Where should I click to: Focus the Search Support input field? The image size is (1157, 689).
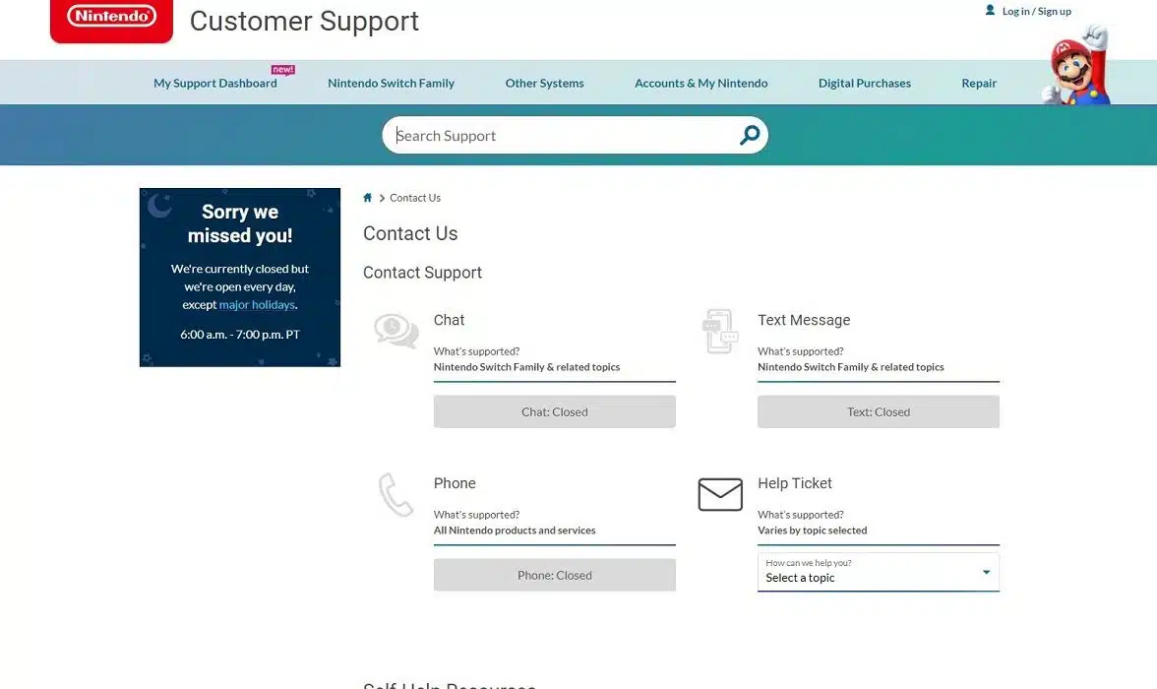pyautogui.click(x=561, y=136)
